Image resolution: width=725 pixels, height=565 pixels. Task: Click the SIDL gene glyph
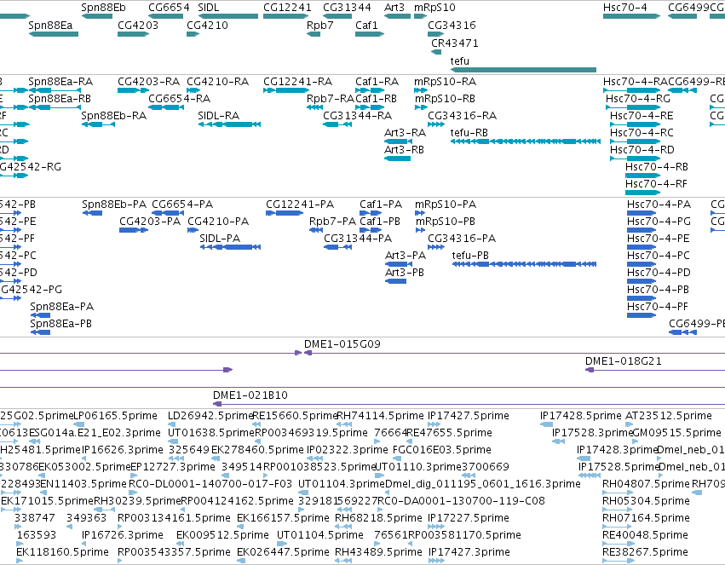[x=228, y=16]
